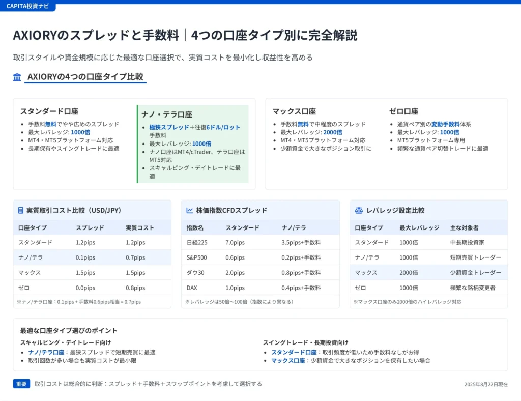521x401 pixels.
Task: Click the マックス row in cost comparison table
Action: (92, 272)
